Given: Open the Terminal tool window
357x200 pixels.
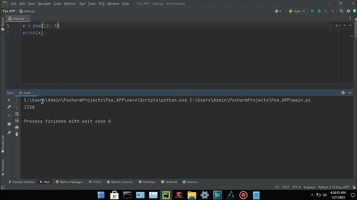Looking at the screenshot, I should pos(168,182).
